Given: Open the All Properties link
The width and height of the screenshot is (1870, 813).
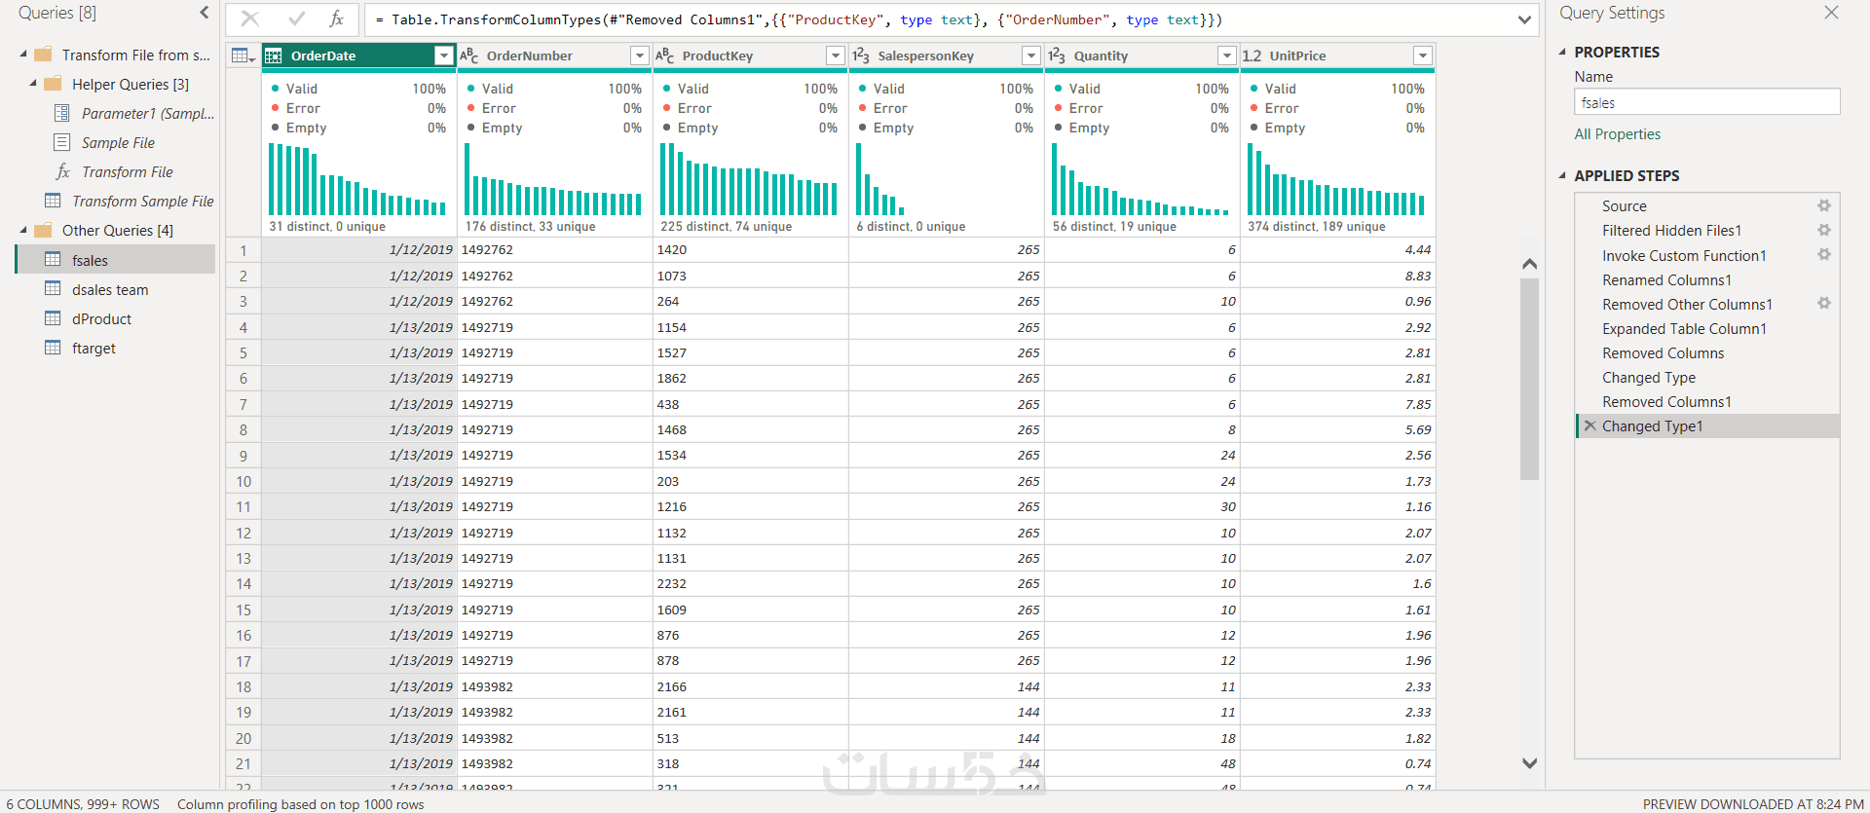Looking at the screenshot, I should (1617, 133).
